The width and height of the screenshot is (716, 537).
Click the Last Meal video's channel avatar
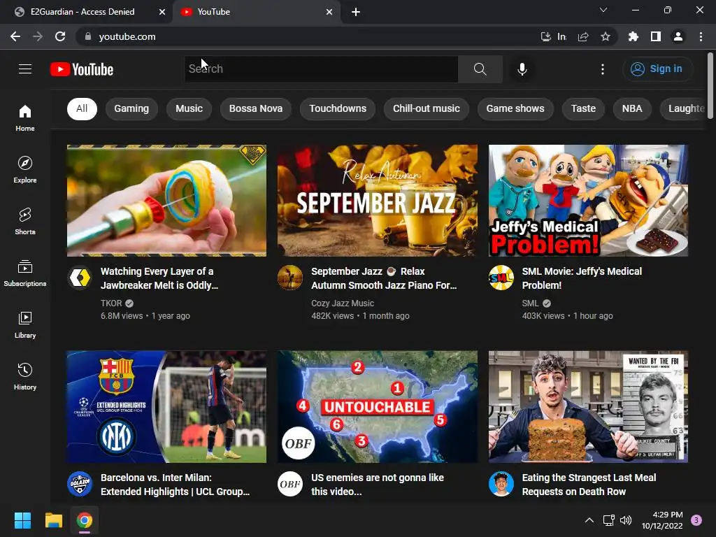click(501, 484)
